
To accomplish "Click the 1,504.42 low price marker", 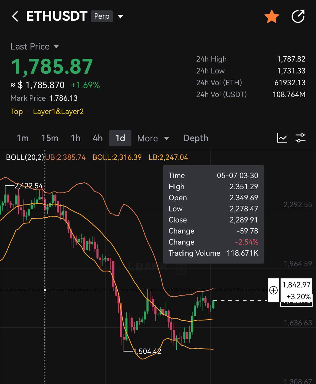I will point(147,351).
